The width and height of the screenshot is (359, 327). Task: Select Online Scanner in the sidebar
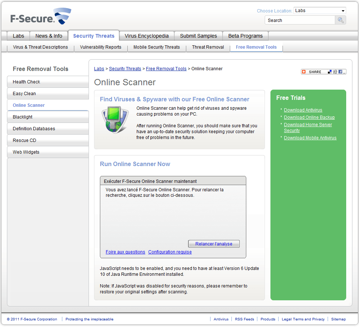coord(48,105)
